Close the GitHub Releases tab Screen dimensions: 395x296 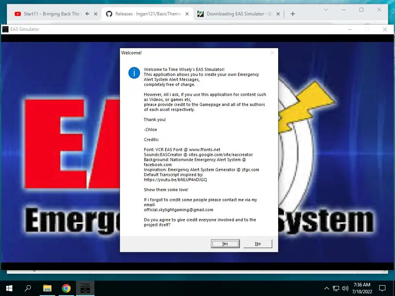[187, 14]
